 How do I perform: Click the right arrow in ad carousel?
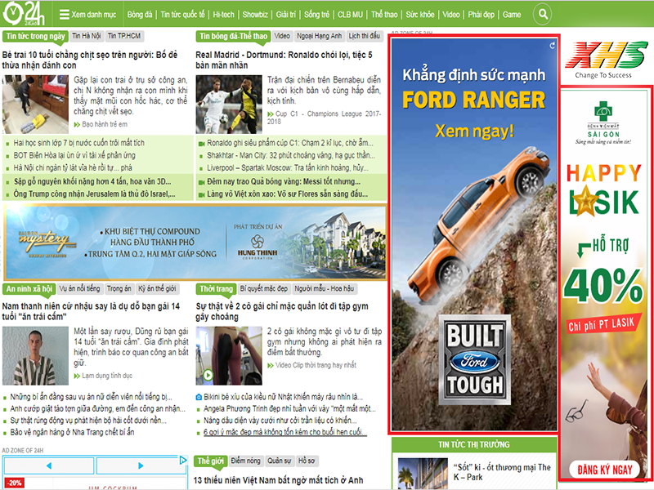139,465
